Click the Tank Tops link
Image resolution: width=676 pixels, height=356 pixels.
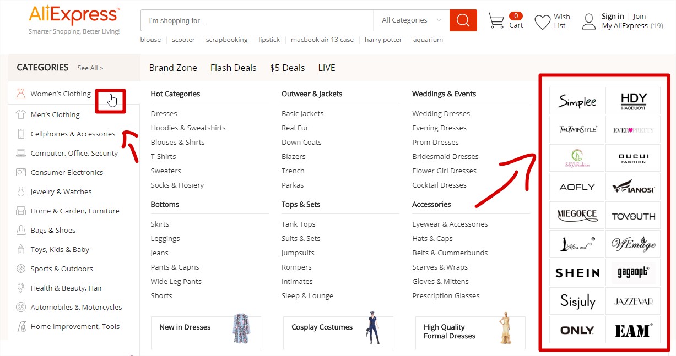298,224
